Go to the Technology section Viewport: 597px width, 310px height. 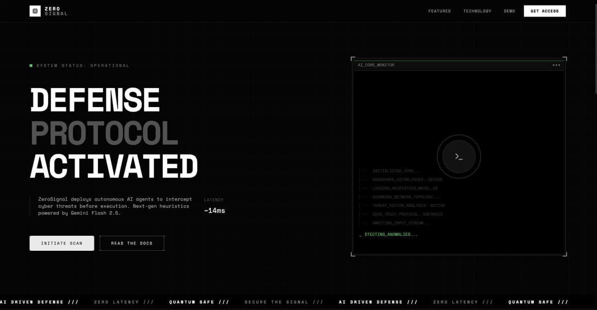coord(477,11)
